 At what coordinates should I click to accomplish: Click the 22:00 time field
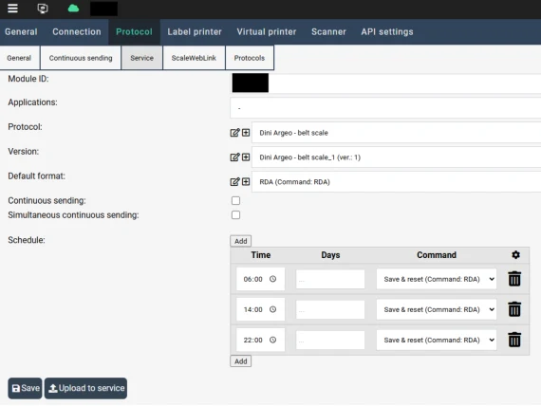pyautogui.click(x=260, y=341)
